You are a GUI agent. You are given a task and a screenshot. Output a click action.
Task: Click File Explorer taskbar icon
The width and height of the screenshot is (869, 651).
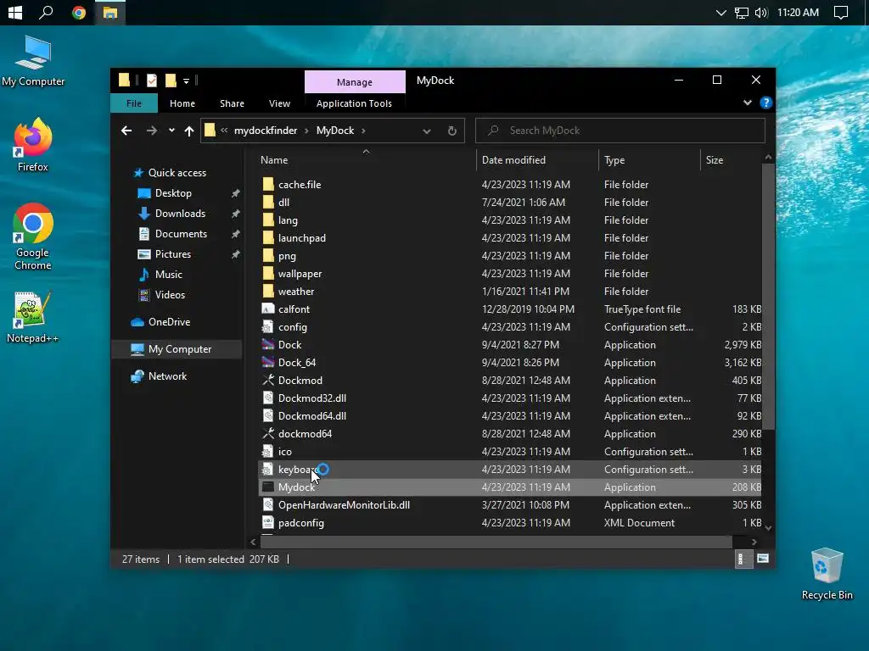109,12
